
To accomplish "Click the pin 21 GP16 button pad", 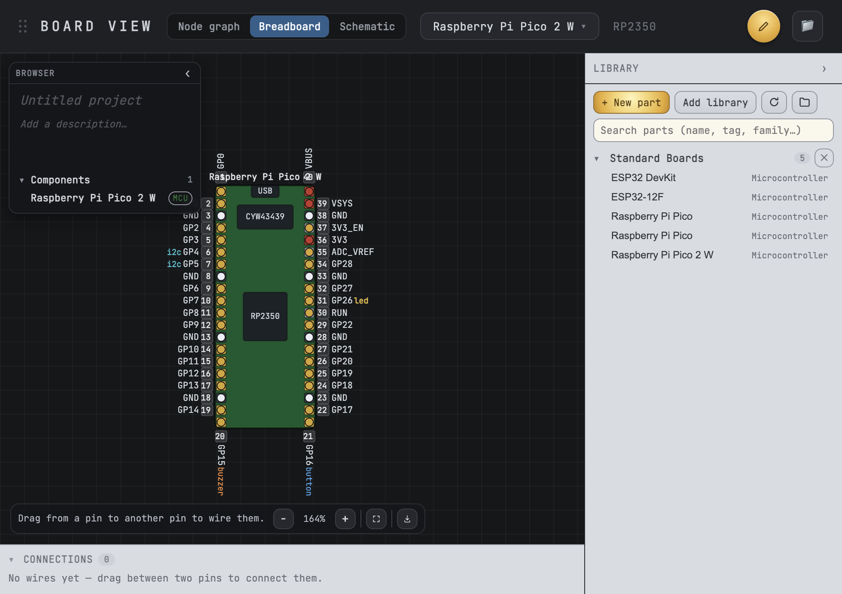I will (309, 422).
